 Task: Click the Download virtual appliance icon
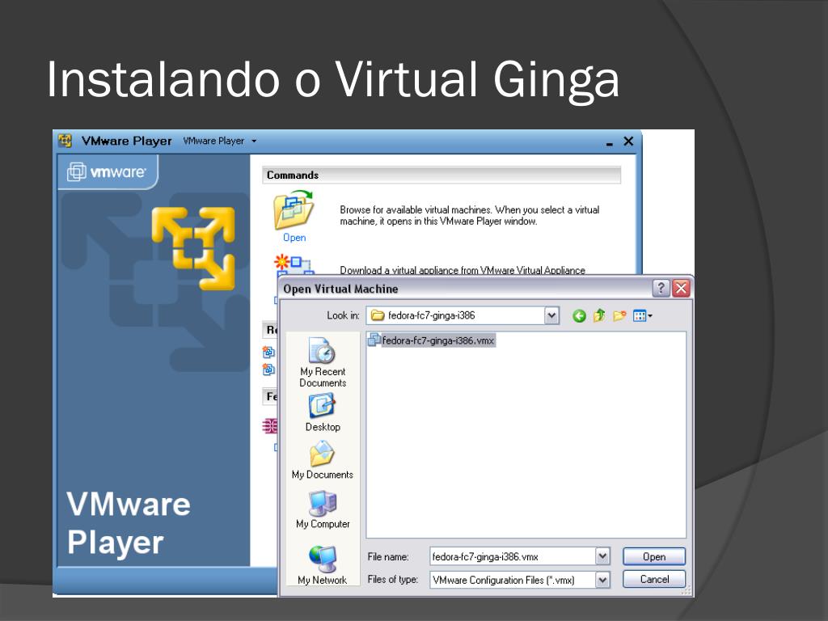pyautogui.click(x=294, y=264)
